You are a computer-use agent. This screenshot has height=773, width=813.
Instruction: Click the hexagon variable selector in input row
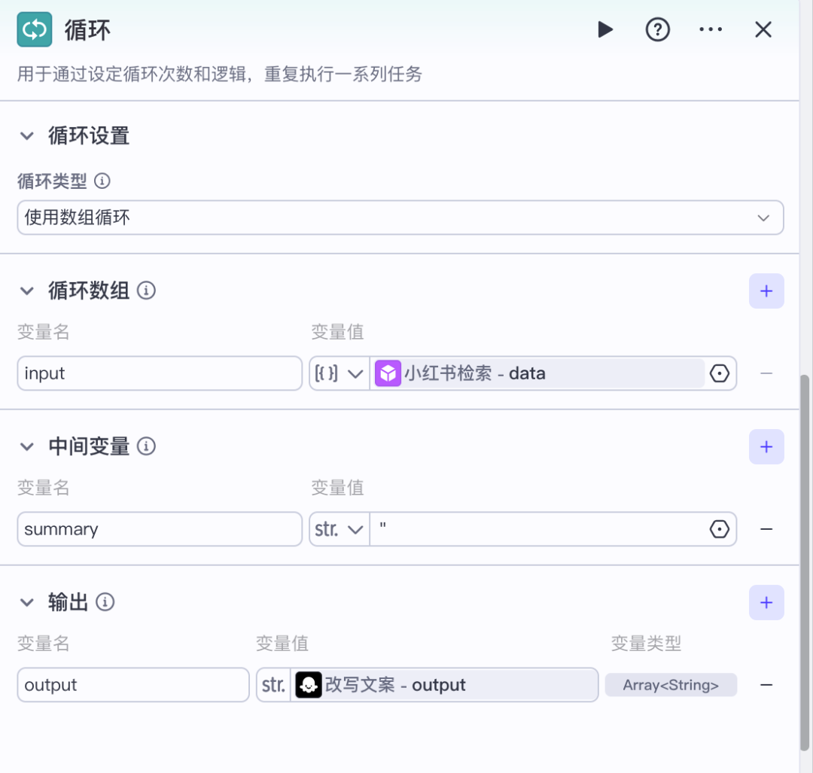point(720,373)
